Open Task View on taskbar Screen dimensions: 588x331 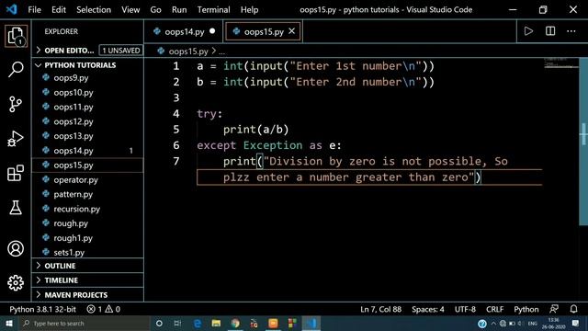(x=177, y=323)
